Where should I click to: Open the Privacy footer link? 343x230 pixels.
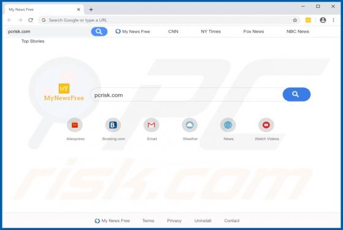[174, 221]
